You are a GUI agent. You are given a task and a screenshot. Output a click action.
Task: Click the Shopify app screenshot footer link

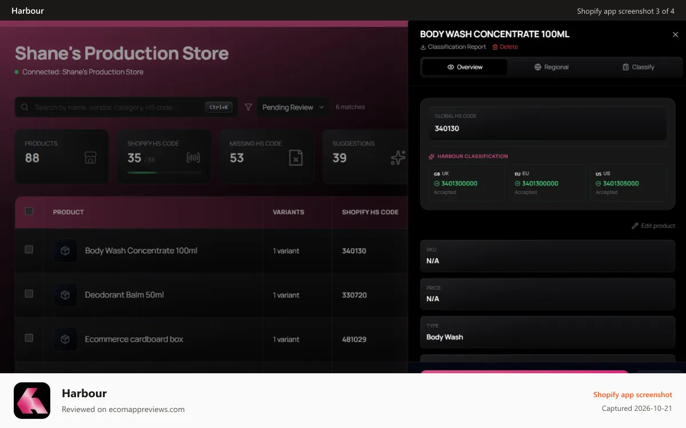[633, 395]
